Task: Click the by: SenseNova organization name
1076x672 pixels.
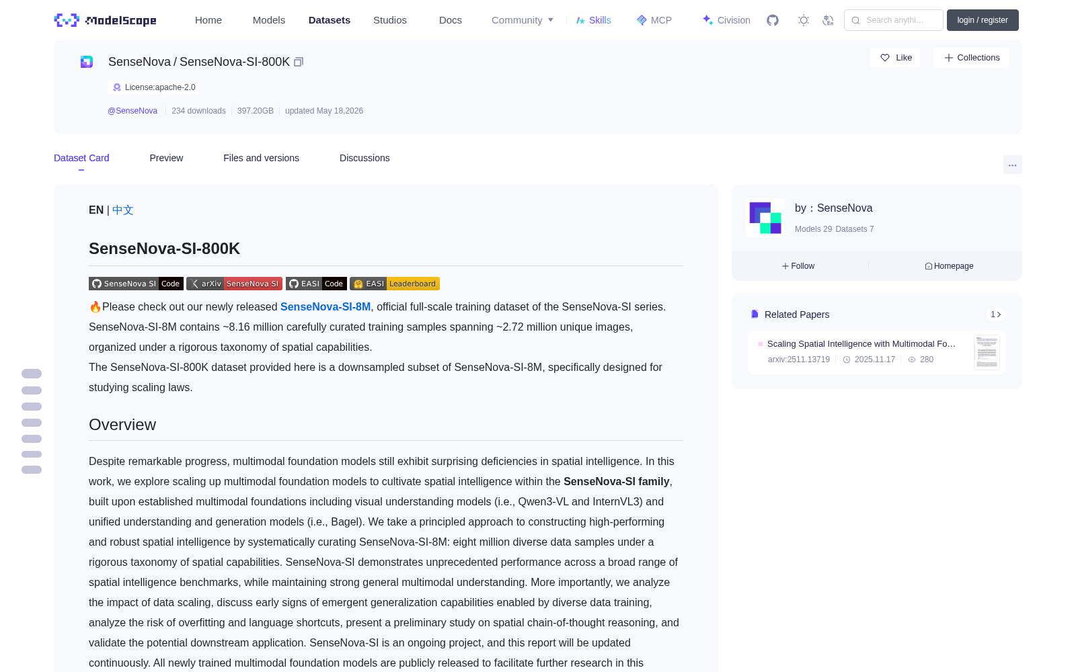Action: coord(834,208)
